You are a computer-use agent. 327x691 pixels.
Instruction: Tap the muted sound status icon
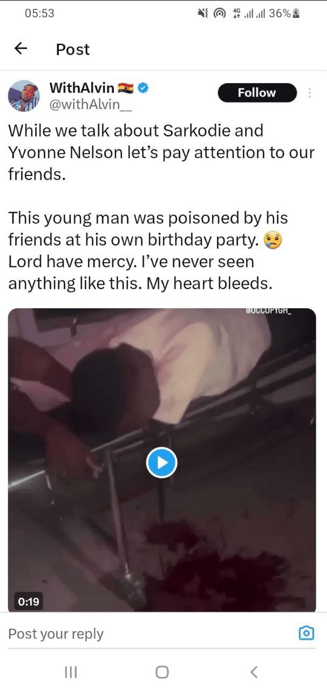point(203,14)
